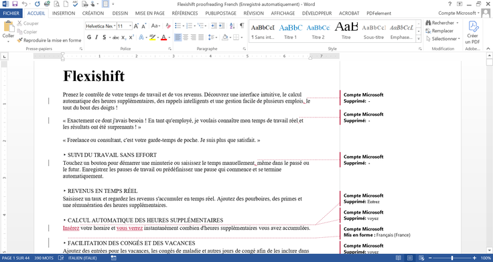Click the save icon in quick access toolbar
The height and width of the screenshot is (262, 493).
[15, 4]
